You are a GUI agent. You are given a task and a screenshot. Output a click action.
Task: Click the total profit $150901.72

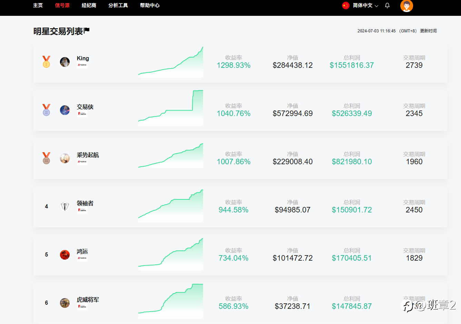[352, 210]
